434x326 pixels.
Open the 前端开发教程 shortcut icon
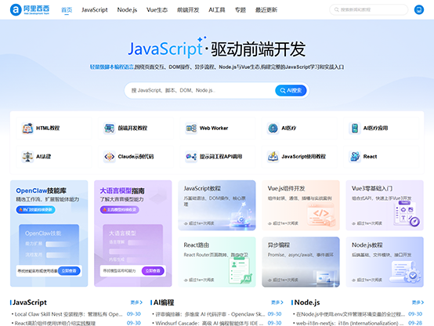point(110,129)
